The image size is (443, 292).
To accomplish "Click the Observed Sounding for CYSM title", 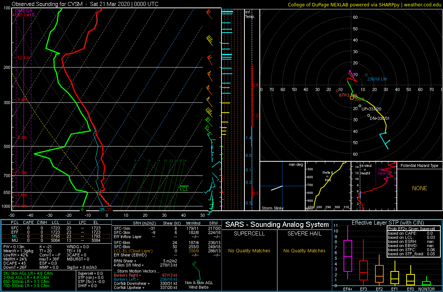I will point(85,4).
